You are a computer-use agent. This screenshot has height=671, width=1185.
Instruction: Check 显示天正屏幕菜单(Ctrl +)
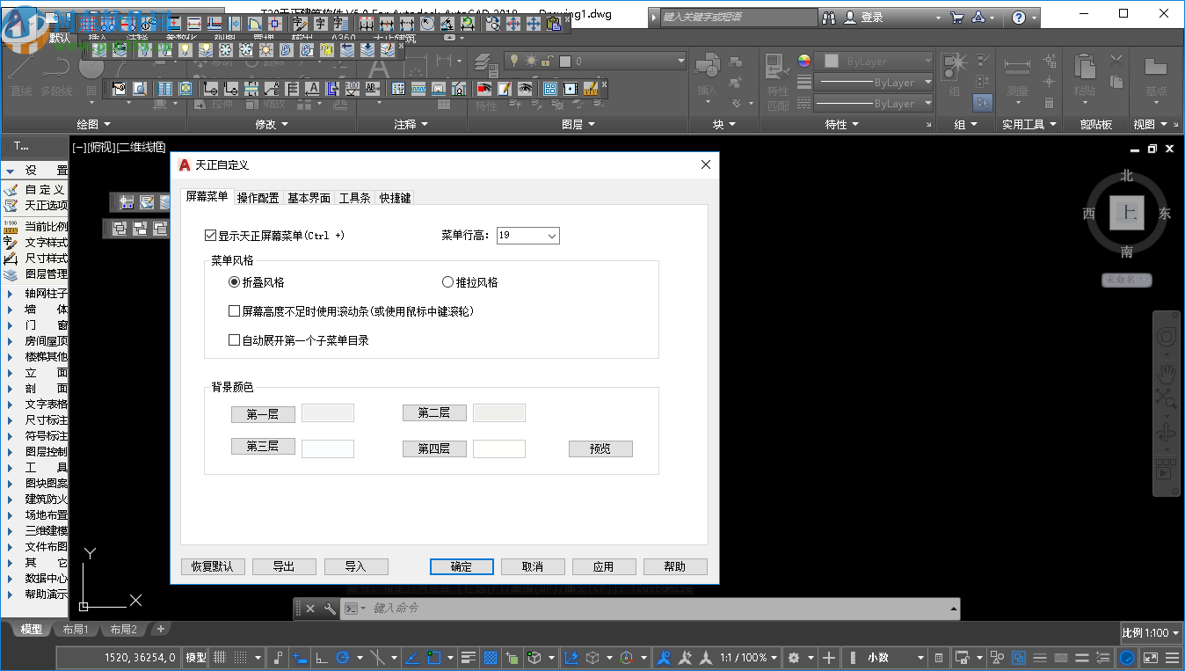(209, 235)
